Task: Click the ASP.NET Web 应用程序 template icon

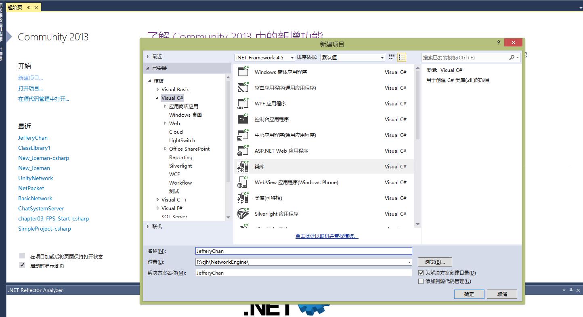Action: tap(243, 151)
